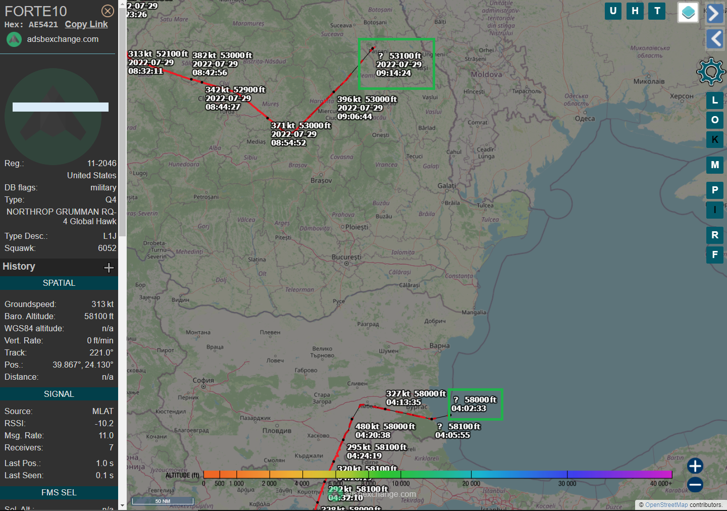Toggle the M map button

point(714,165)
